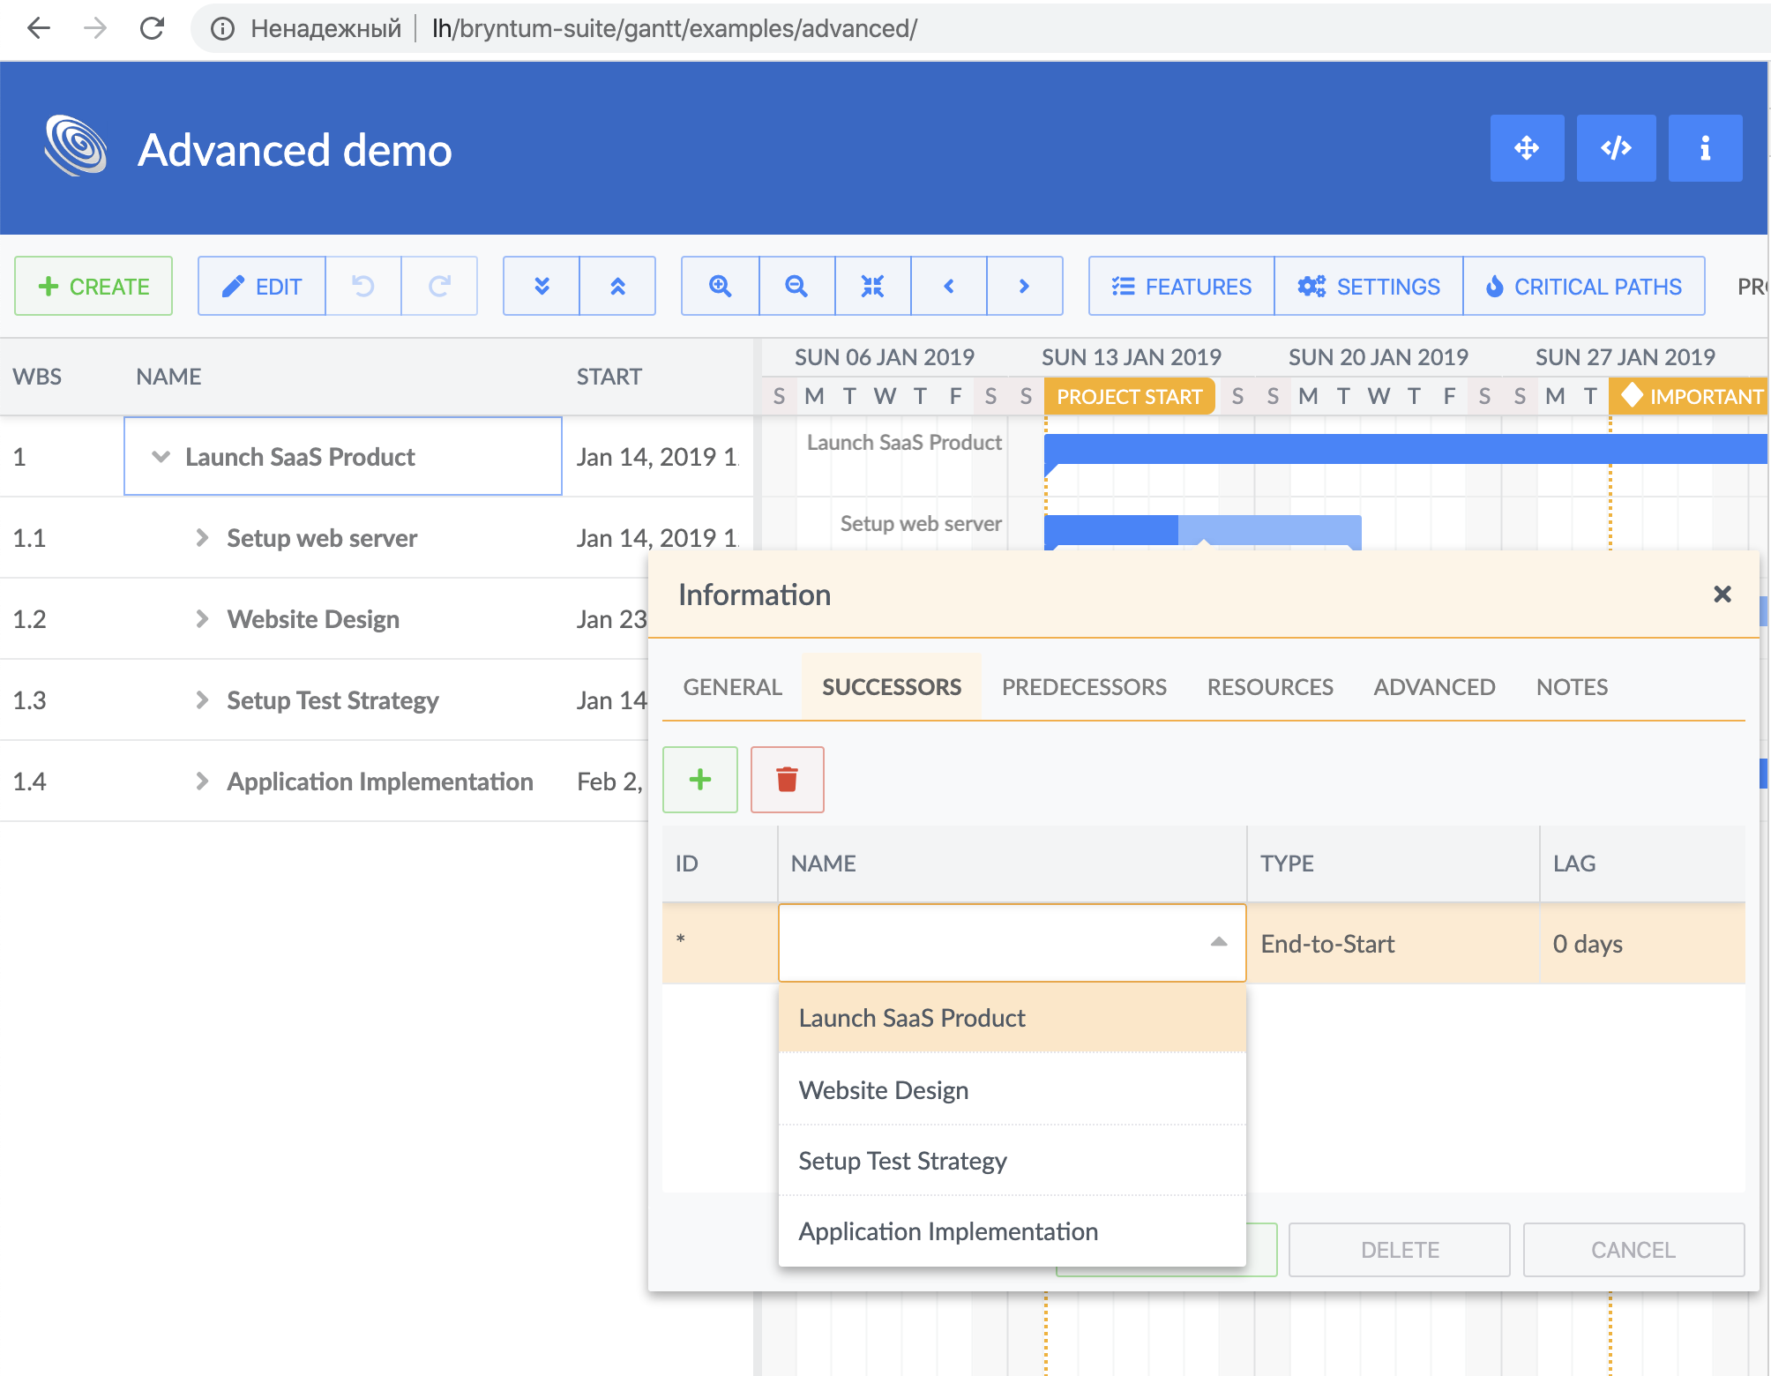Collapse the Launch SaaS Product tree row

(x=161, y=457)
